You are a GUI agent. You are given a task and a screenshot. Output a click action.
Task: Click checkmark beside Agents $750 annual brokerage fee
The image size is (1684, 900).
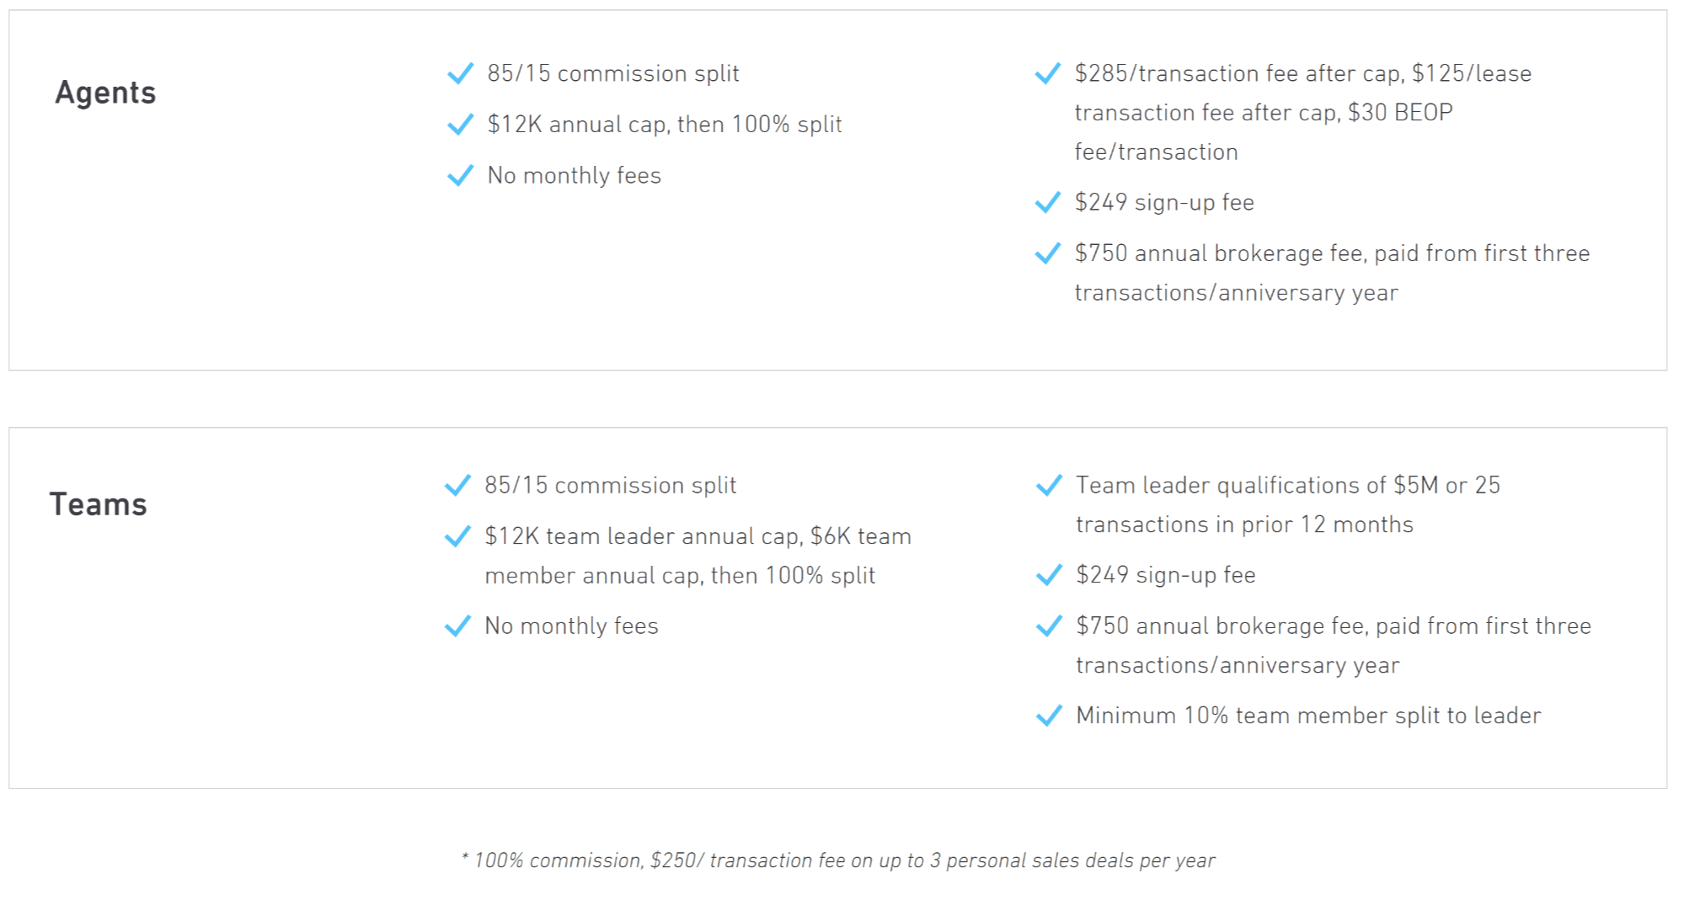(1047, 253)
